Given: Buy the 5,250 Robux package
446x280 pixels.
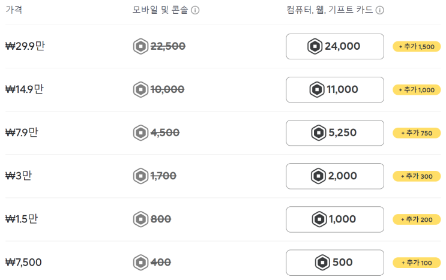Looking at the screenshot, I should click(334, 133).
